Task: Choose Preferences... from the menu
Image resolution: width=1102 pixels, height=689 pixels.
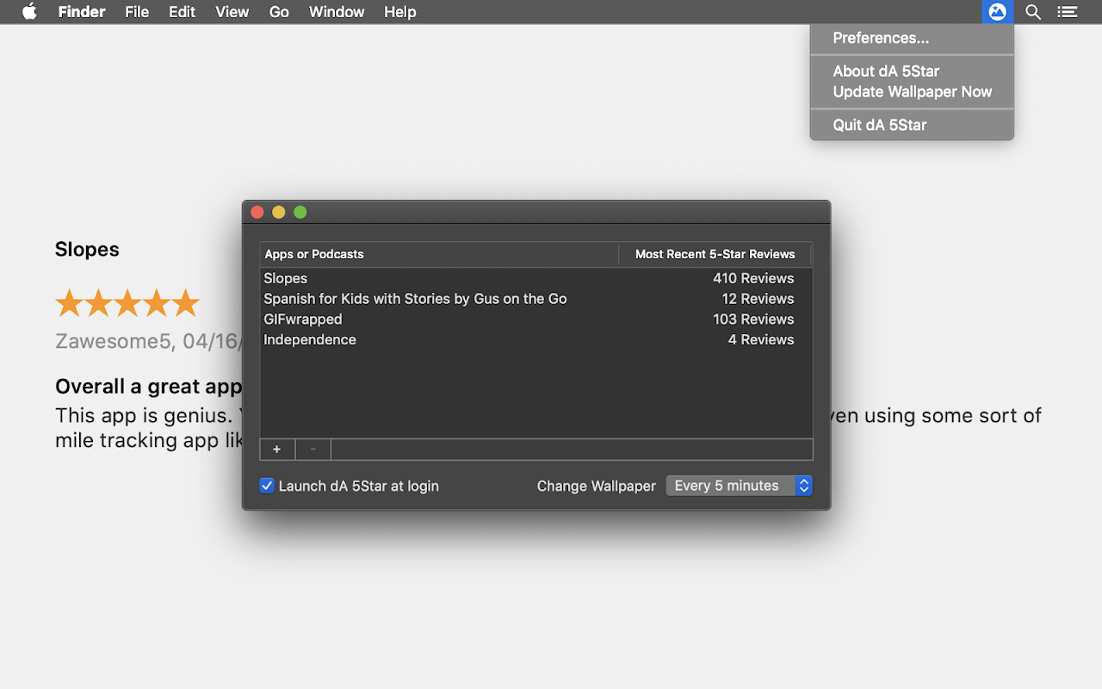Action: click(x=912, y=38)
